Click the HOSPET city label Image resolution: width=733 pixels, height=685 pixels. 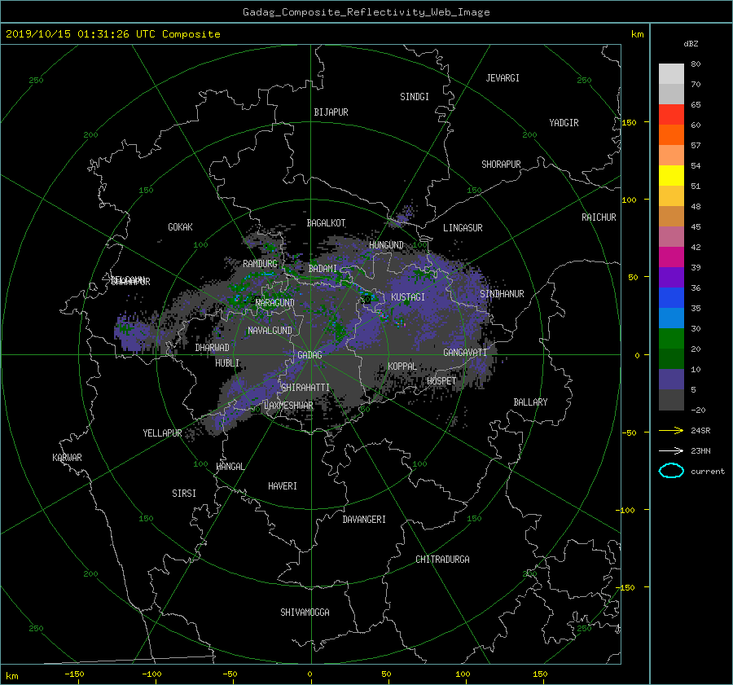(441, 381)
